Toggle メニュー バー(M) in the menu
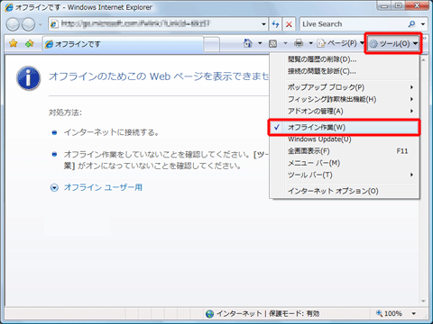 point(345,163)
